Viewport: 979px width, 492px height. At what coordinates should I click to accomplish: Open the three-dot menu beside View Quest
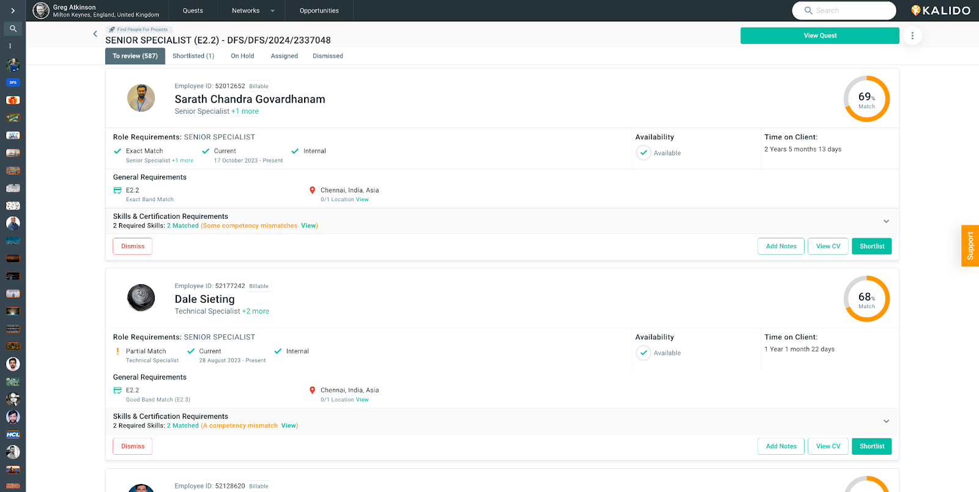tap(912, 35)
